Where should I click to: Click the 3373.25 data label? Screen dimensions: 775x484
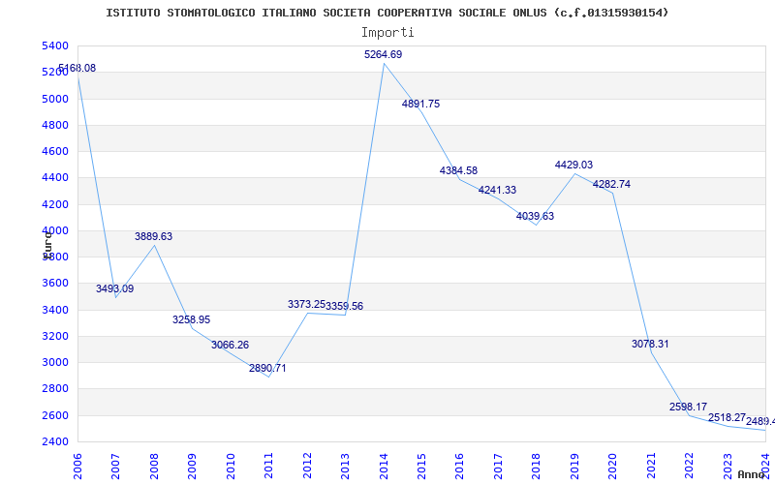pyautogui.click(x=306, y=305)
